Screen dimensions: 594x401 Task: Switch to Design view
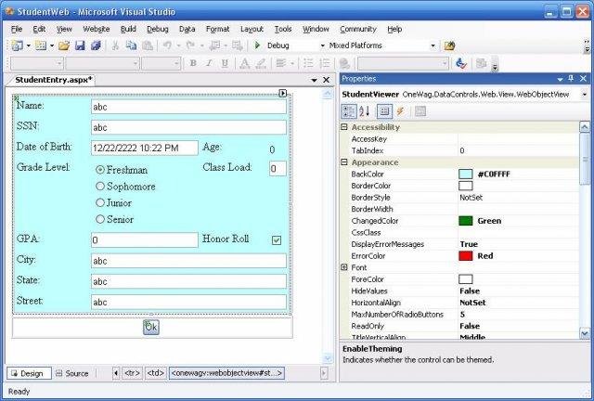pos(29,373)
